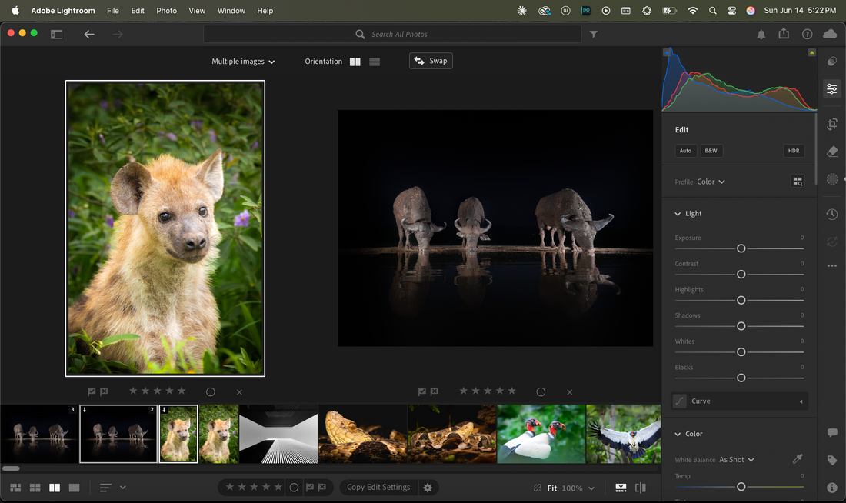Open the three-dot more options menu
846x503 pixels.
pyautogui.click(x=832, y=265)
